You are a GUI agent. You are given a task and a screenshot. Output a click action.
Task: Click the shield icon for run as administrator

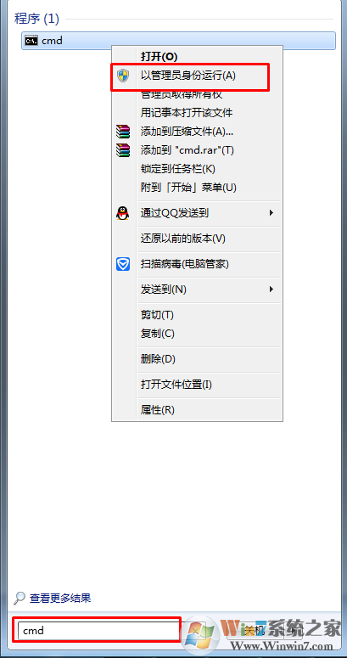(x=122, y=76)
